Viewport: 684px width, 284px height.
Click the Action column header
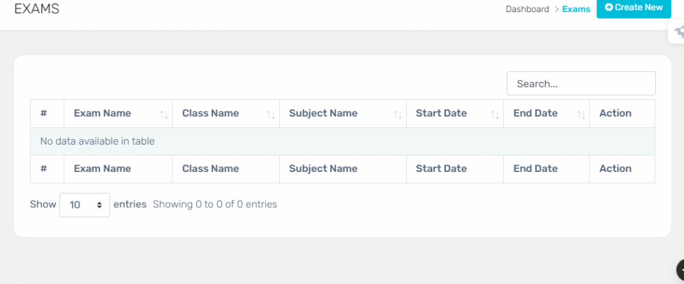[622, 114]
